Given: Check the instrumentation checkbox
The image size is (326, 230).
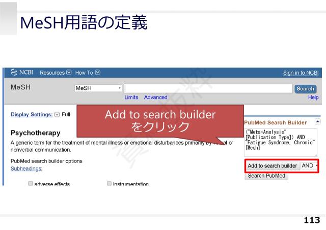Looking at the screenshot, I should click(110, 184).
